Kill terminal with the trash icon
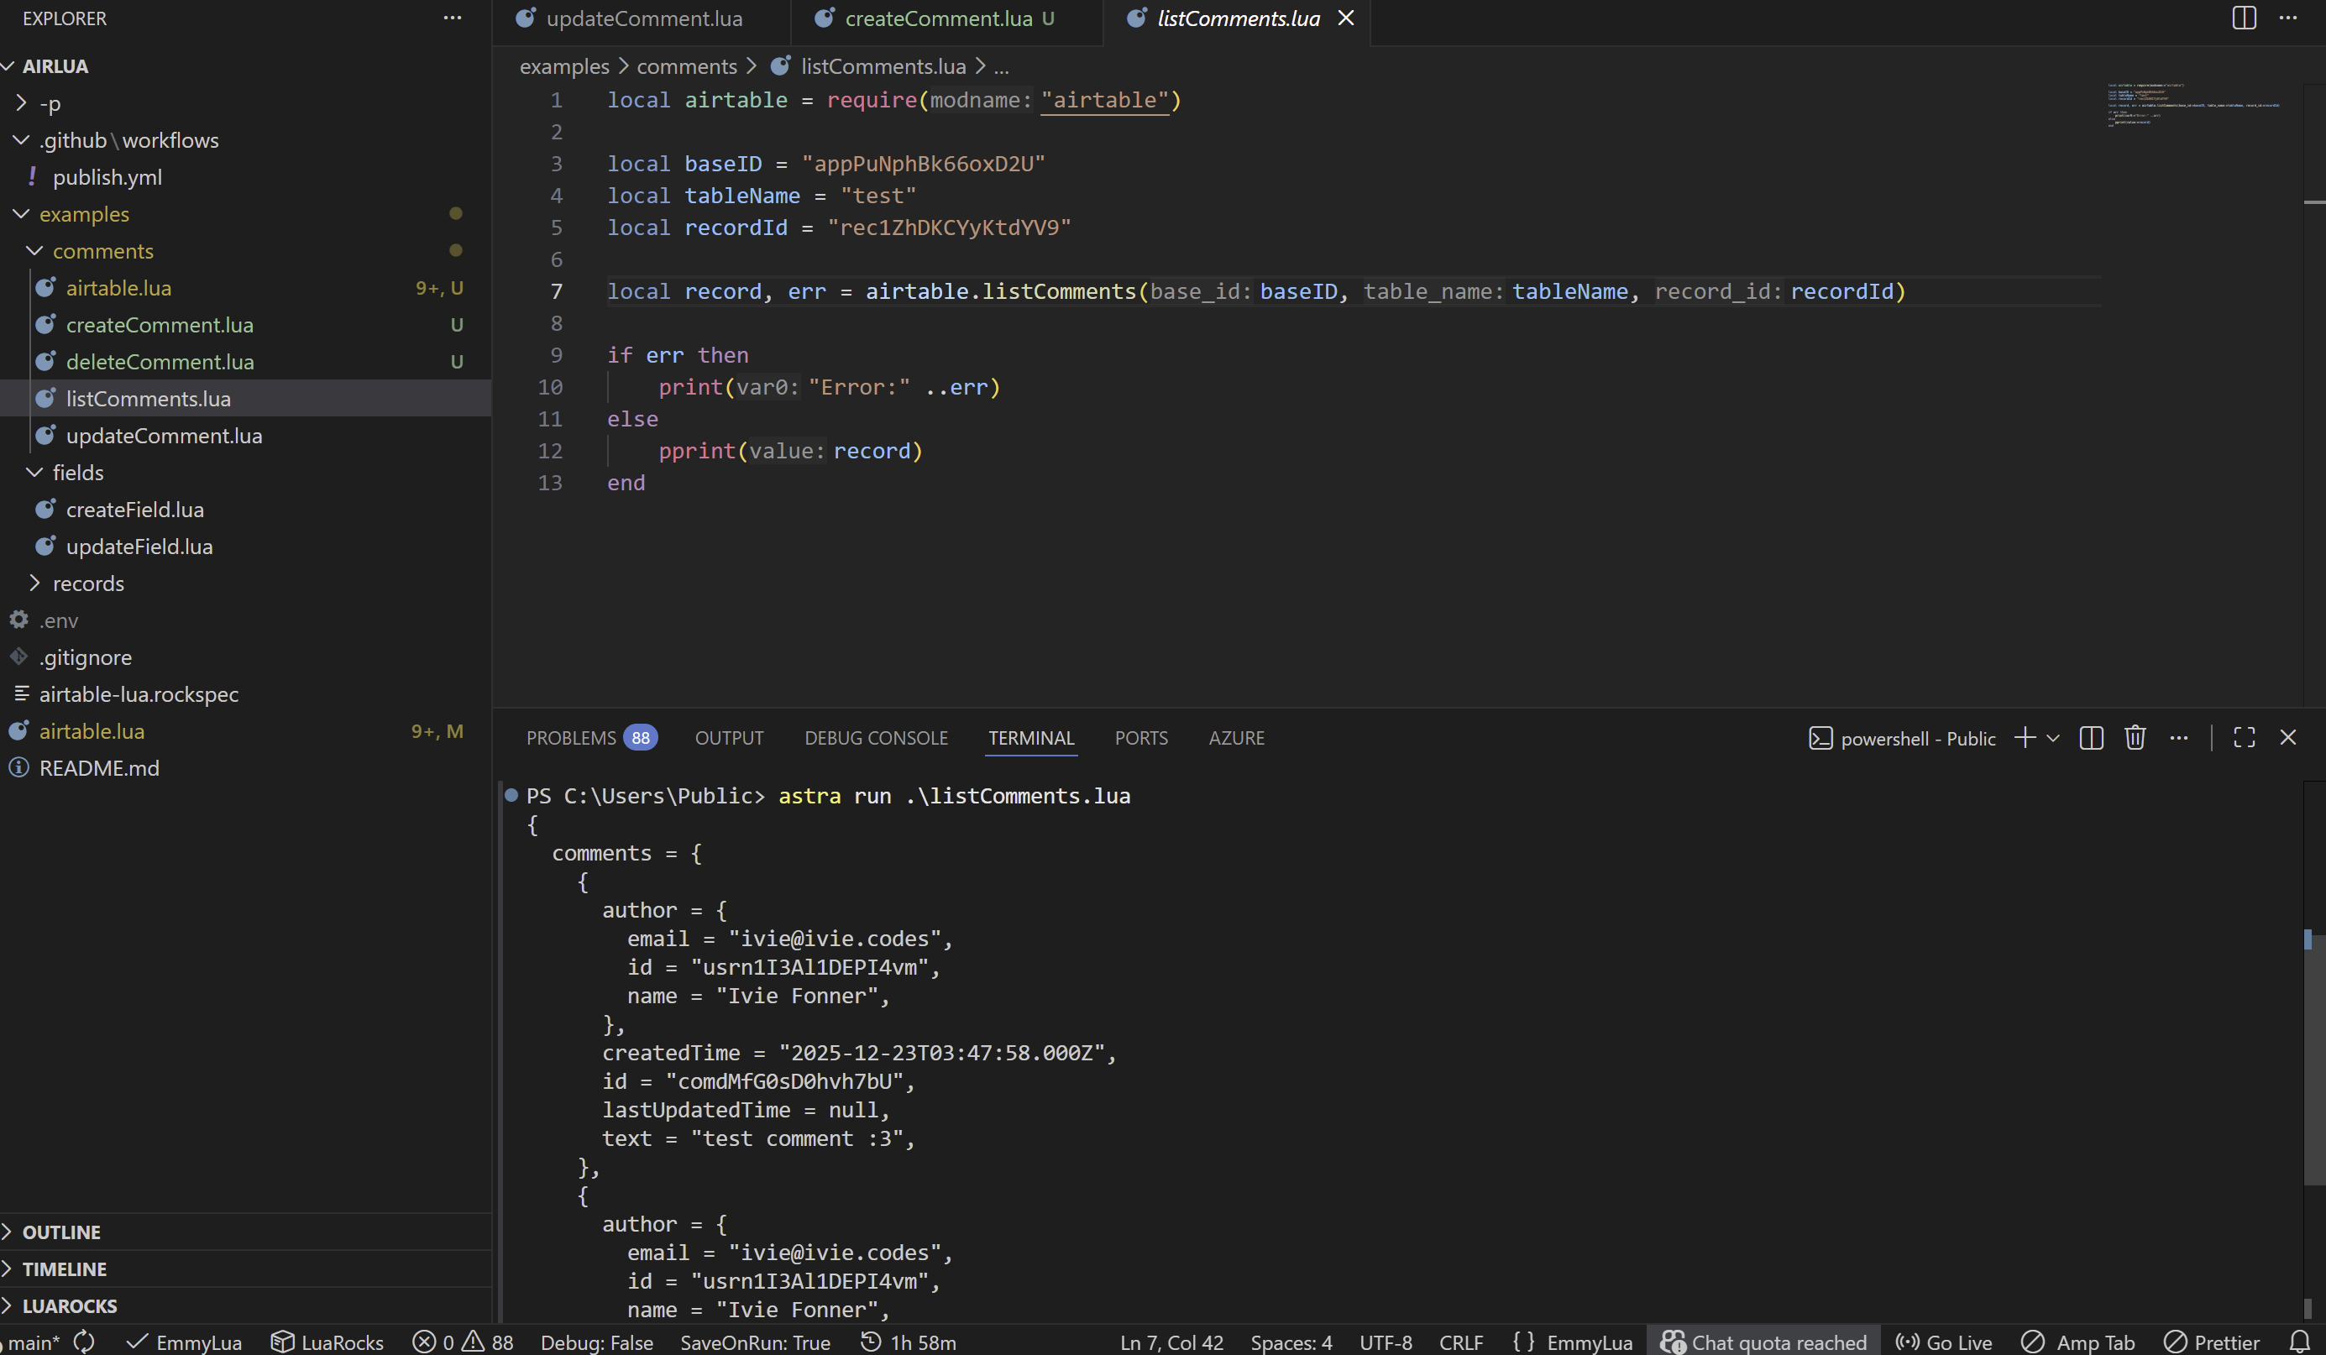 (x=2134, y=737)
